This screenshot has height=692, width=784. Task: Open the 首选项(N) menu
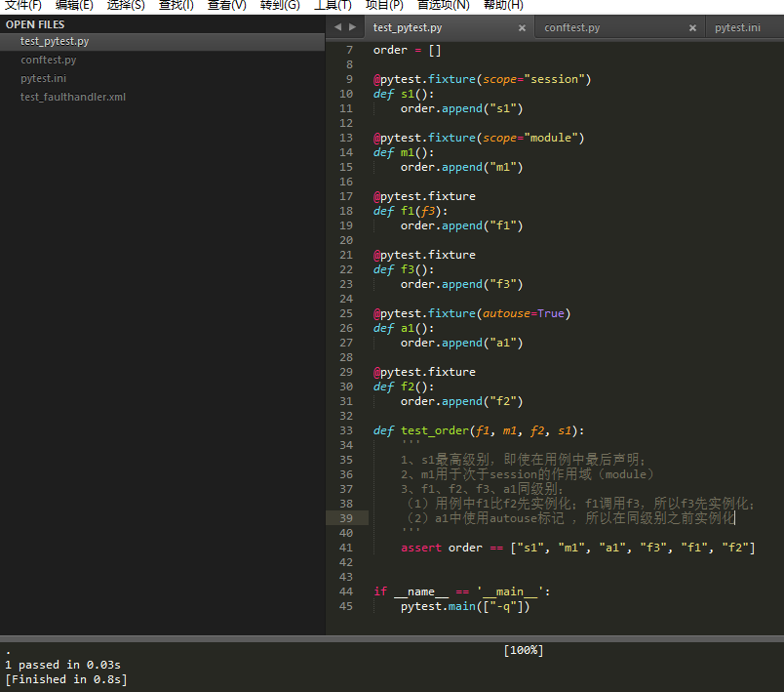click(x=443, y=5)
